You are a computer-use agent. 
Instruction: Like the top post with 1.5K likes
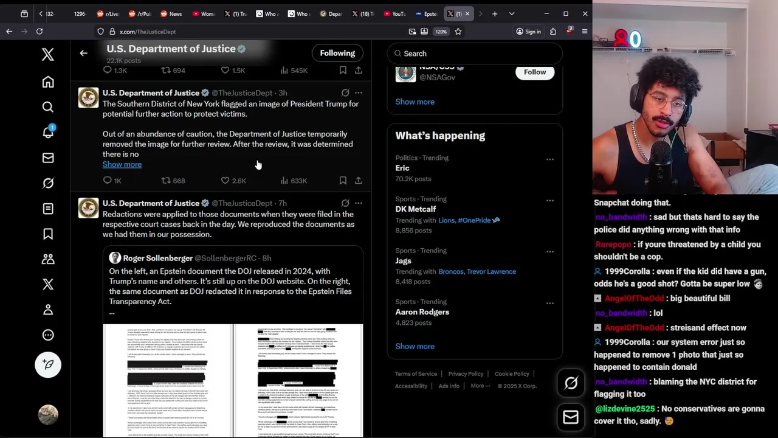pos(233,71)
